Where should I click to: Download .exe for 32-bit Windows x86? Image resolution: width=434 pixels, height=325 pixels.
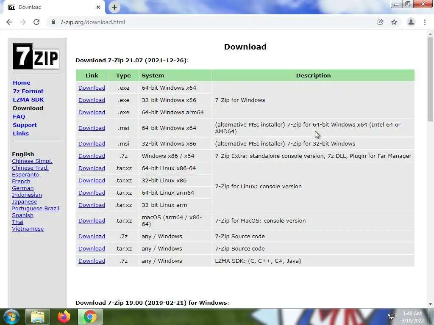point(92,100)
